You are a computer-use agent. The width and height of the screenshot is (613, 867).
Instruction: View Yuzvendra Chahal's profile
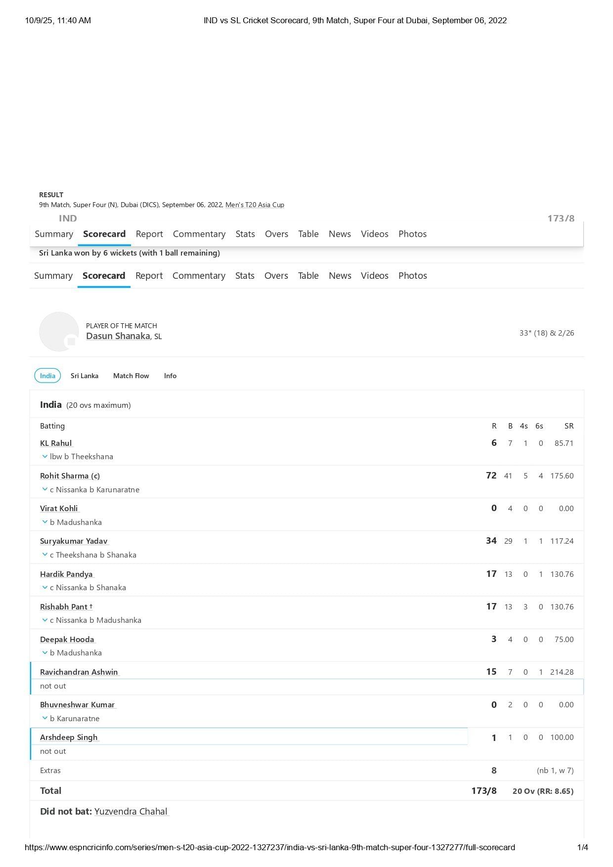pos(131,812)
